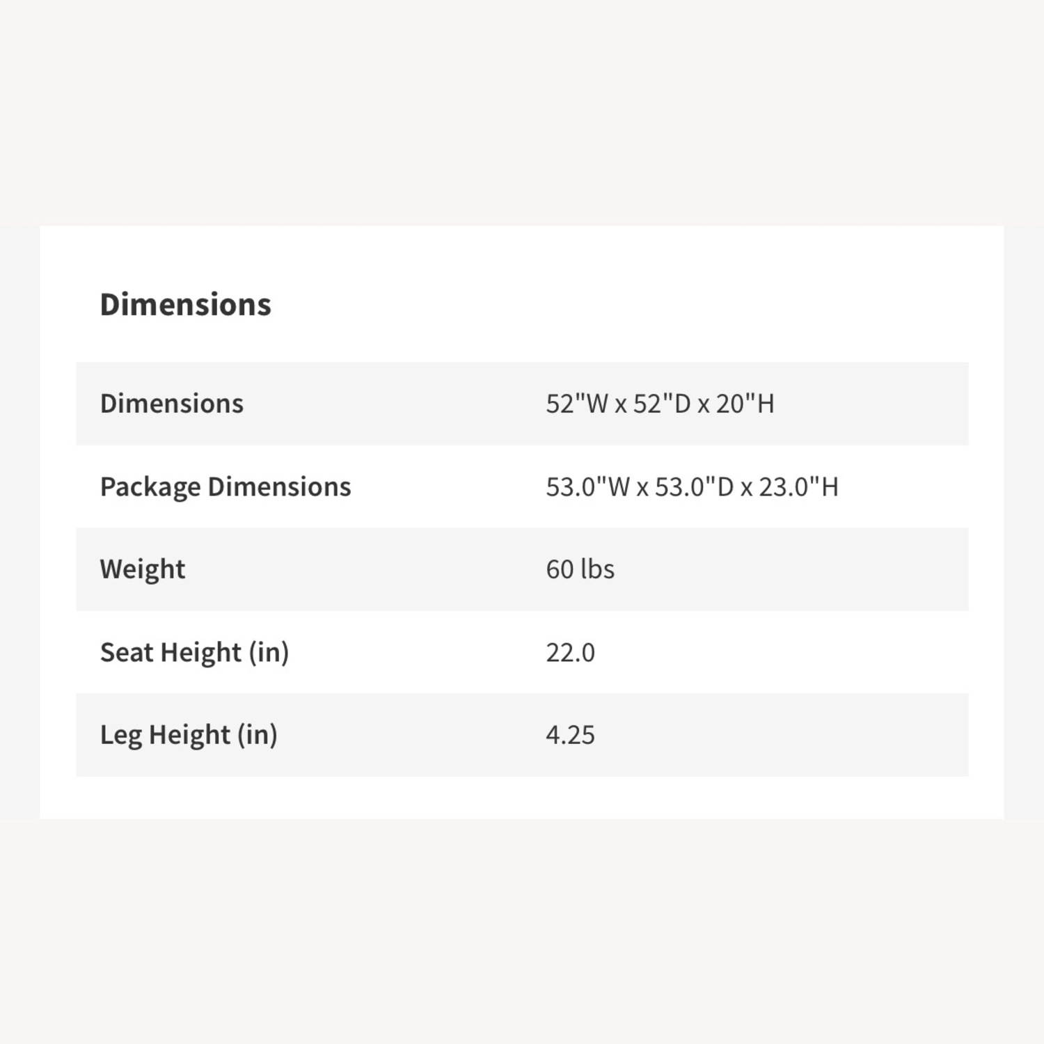Click the 4.25 leg height value
Screen dimensions: 1044x1044
[x=570, y=735]
